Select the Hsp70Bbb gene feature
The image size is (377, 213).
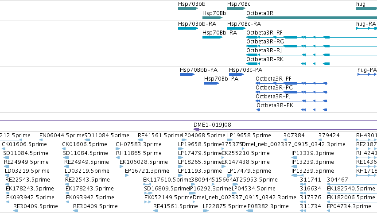(188, 8)
